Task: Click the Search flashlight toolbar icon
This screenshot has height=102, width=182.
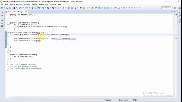Action: (x=87, y=8)
